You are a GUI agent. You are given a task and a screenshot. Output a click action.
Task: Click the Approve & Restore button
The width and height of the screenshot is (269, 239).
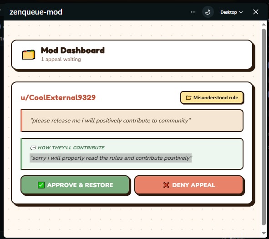pos(75,185)
